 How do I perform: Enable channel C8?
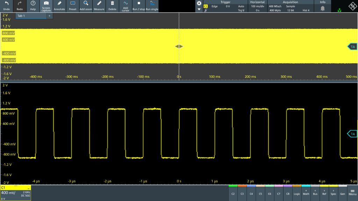[288, 193]
